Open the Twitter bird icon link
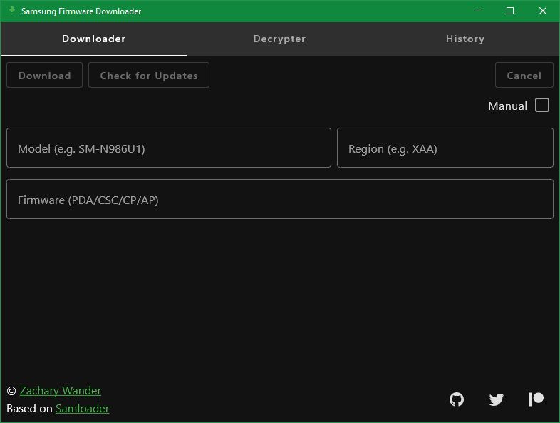560x423 pixels. point(497,399)
